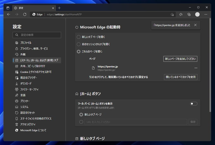This screenshot has width=215, height=145.
Task: Open Collections icon in toolbar
Action: tap(189, 14)
